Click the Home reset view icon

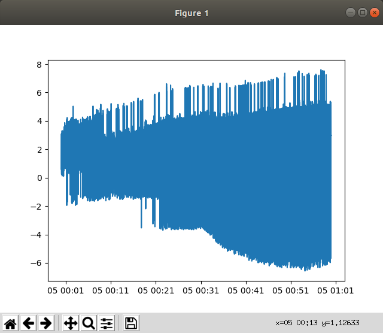click(10, 323)
